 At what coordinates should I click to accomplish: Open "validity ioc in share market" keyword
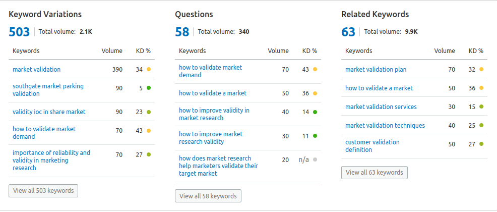(49, 112)
